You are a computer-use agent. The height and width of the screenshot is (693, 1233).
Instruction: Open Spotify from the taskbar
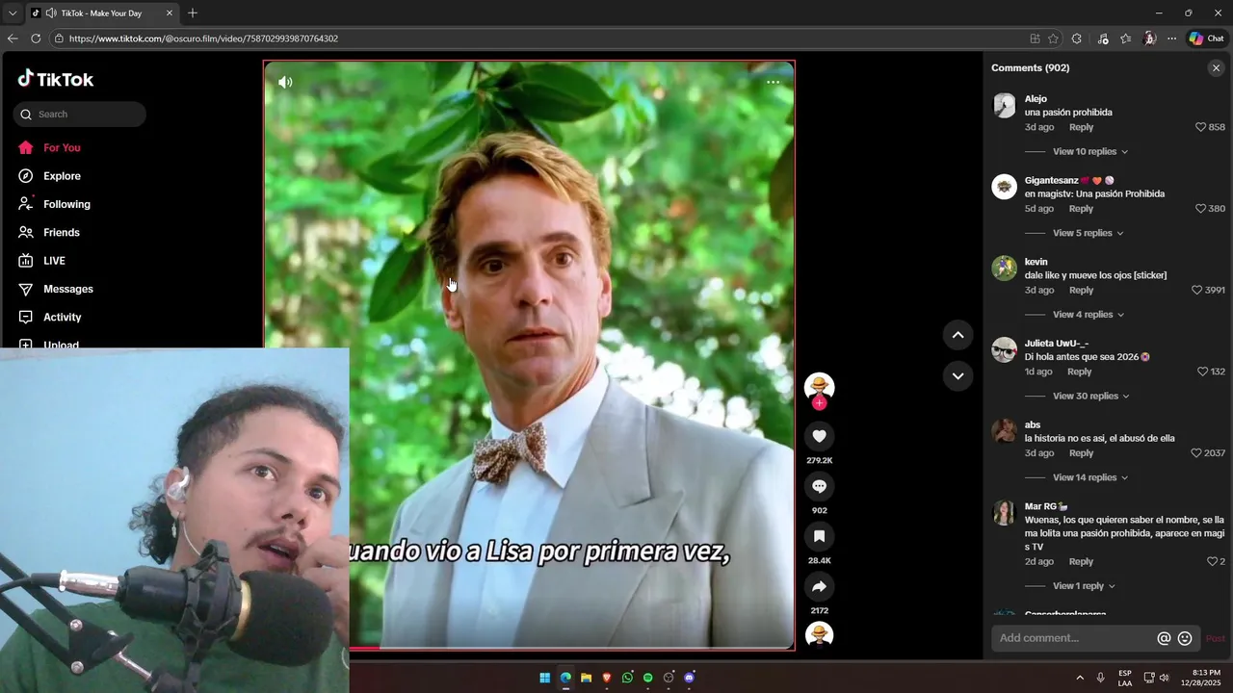[648, 678]
